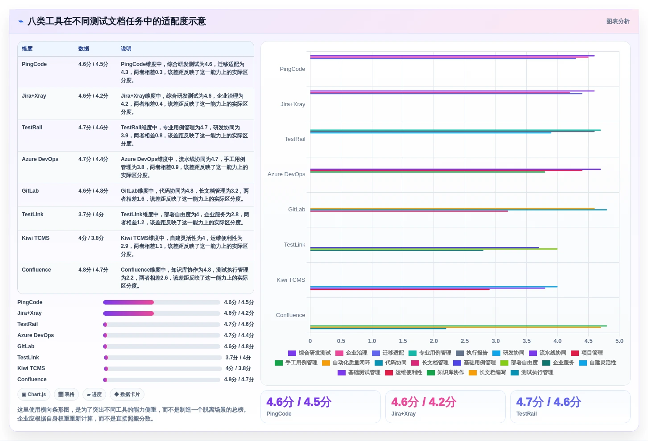Click the purple 基础测试管理 legend swatch
The width and height of the screenshot is (648, 441).
tap(342, 373)
